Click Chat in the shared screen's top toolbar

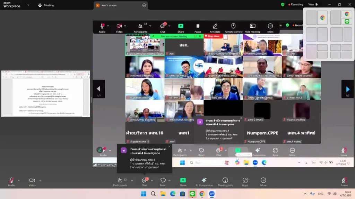163,28
